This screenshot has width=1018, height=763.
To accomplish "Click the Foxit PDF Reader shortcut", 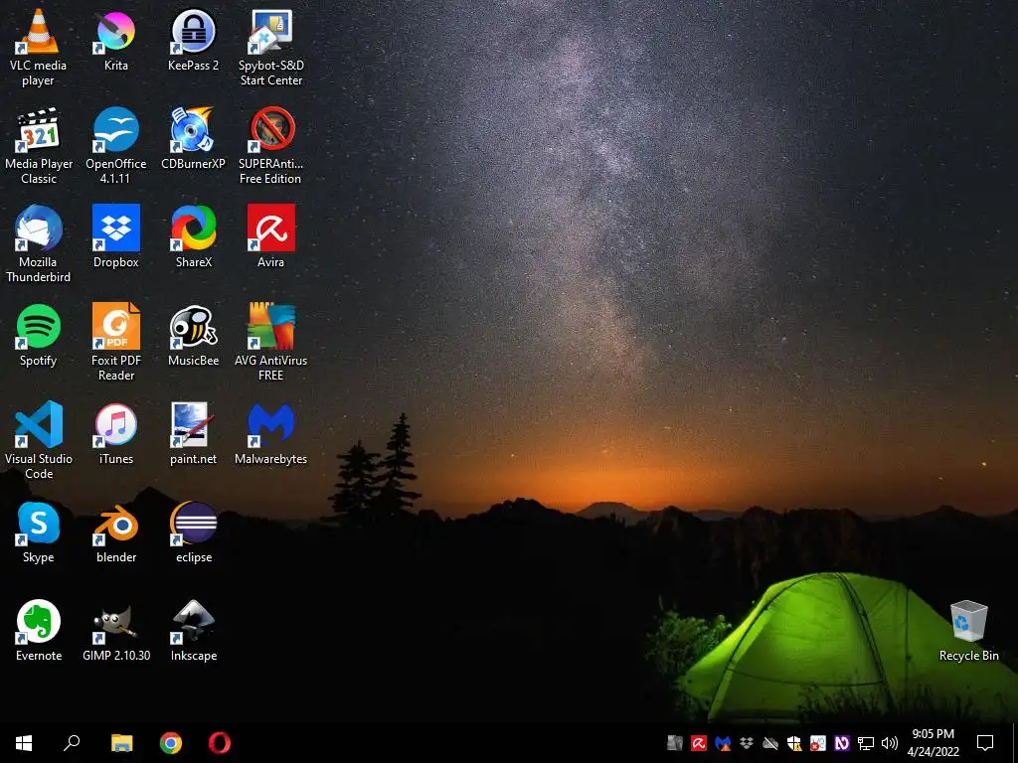I will point(115,343).
